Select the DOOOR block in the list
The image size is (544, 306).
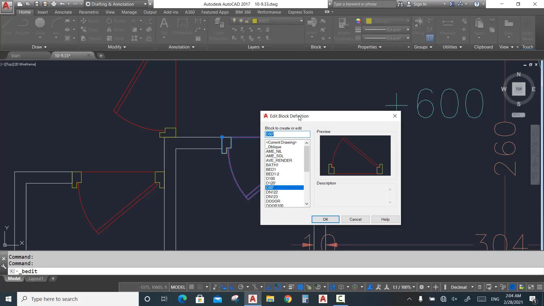coord(273,201)
